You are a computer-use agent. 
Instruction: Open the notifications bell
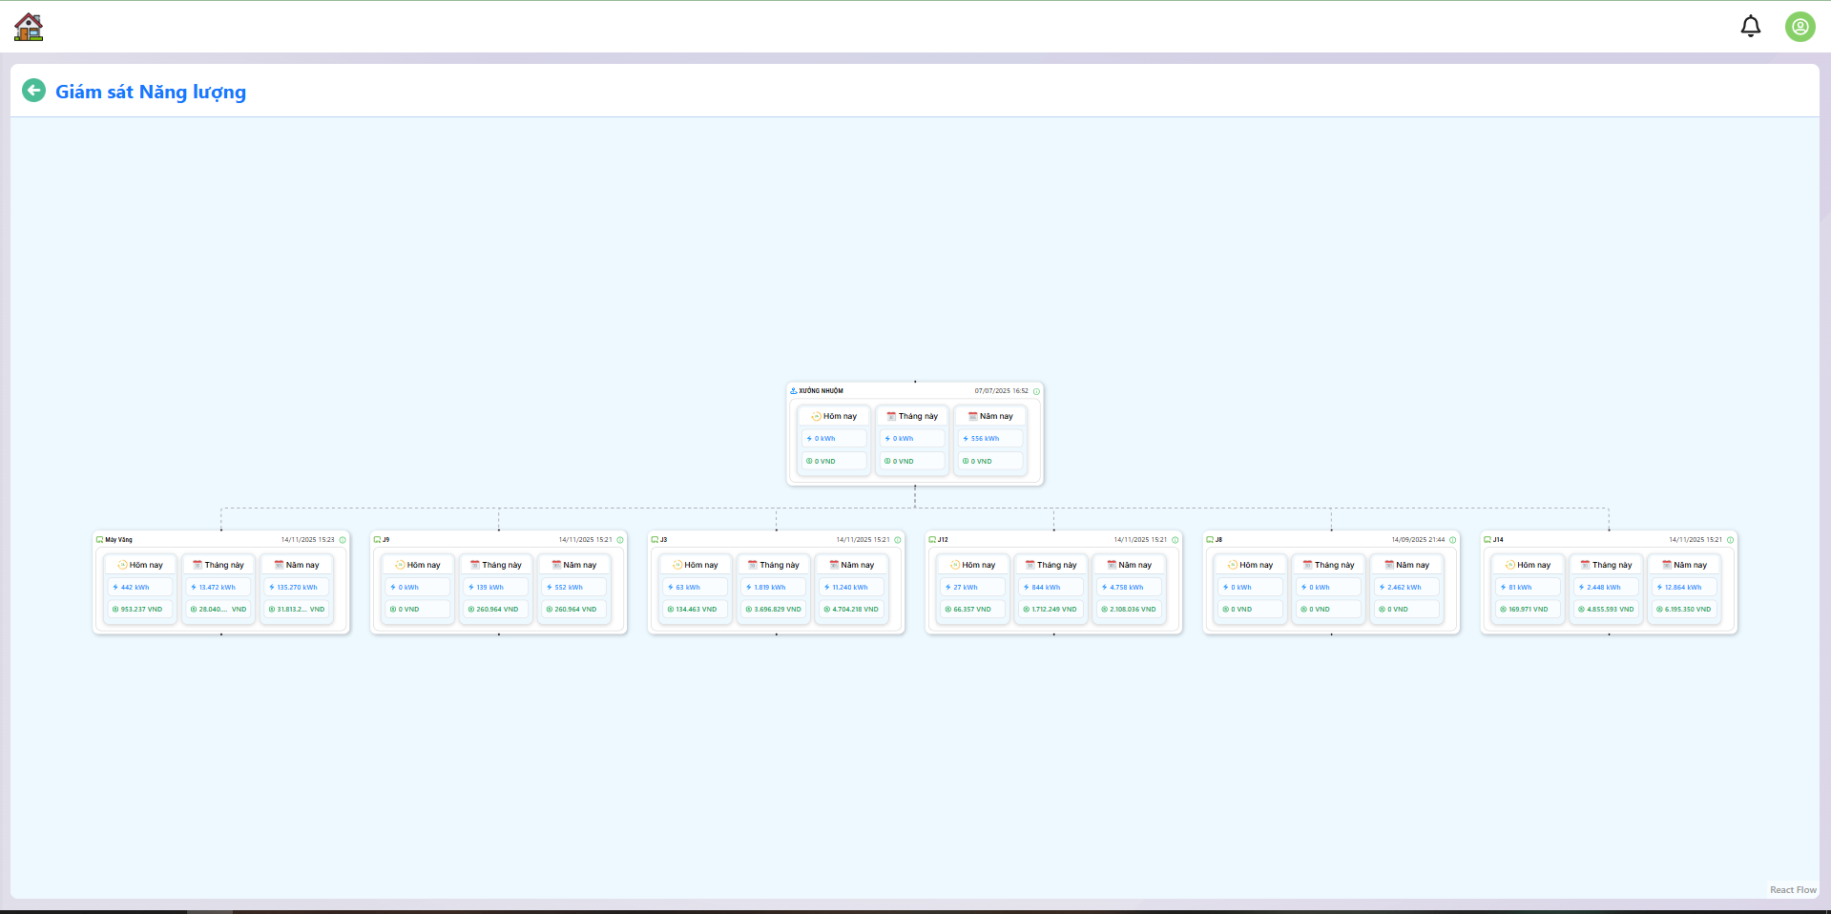(x=1750, y=27)
